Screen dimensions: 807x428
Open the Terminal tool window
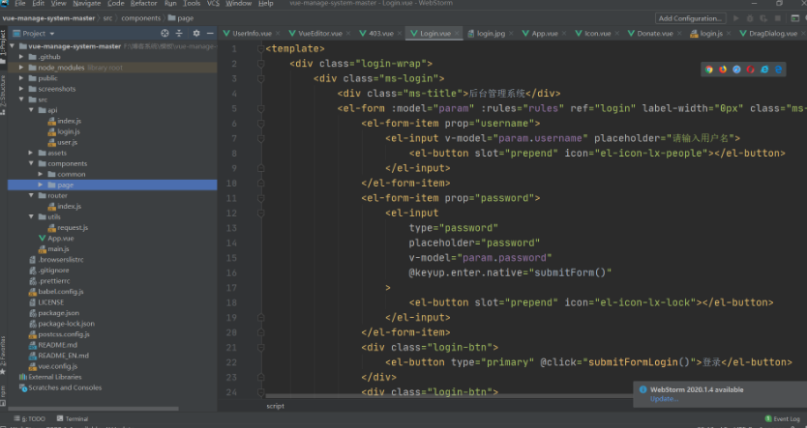click(x=73, y=418)
